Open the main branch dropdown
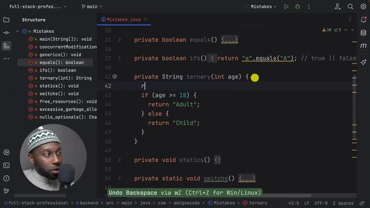The width and height of the screenshot is (370, 208). pos(92,6)
